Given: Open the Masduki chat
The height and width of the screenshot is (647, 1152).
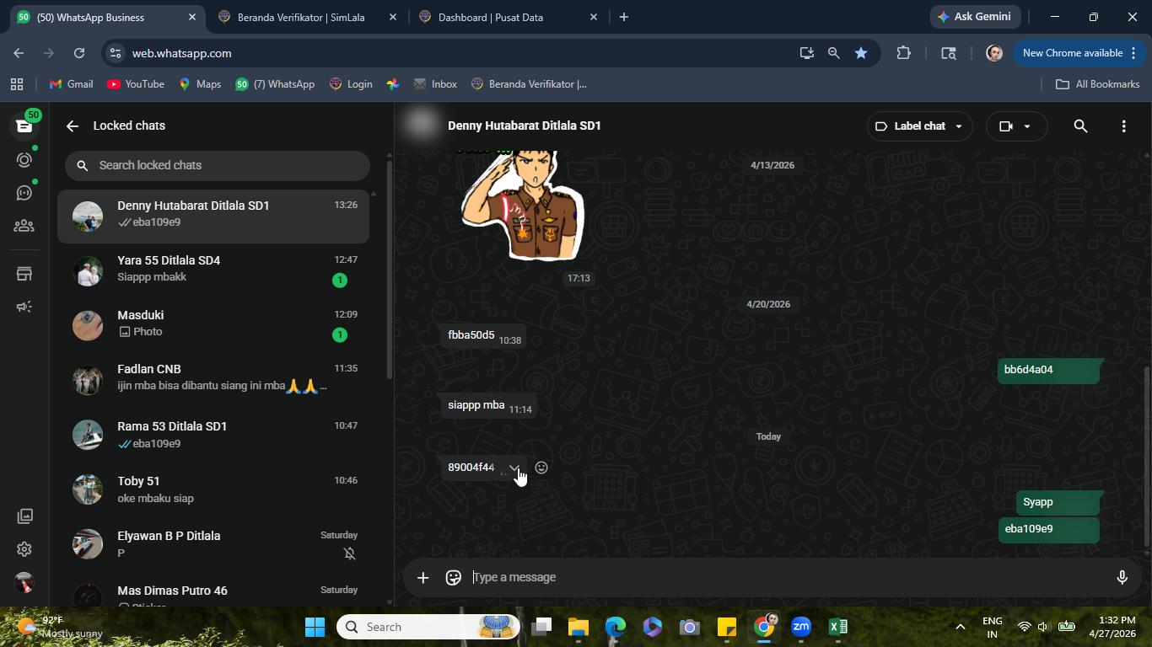Looking at the screenshot, I should pyautogui.click(x=213, y=325).
